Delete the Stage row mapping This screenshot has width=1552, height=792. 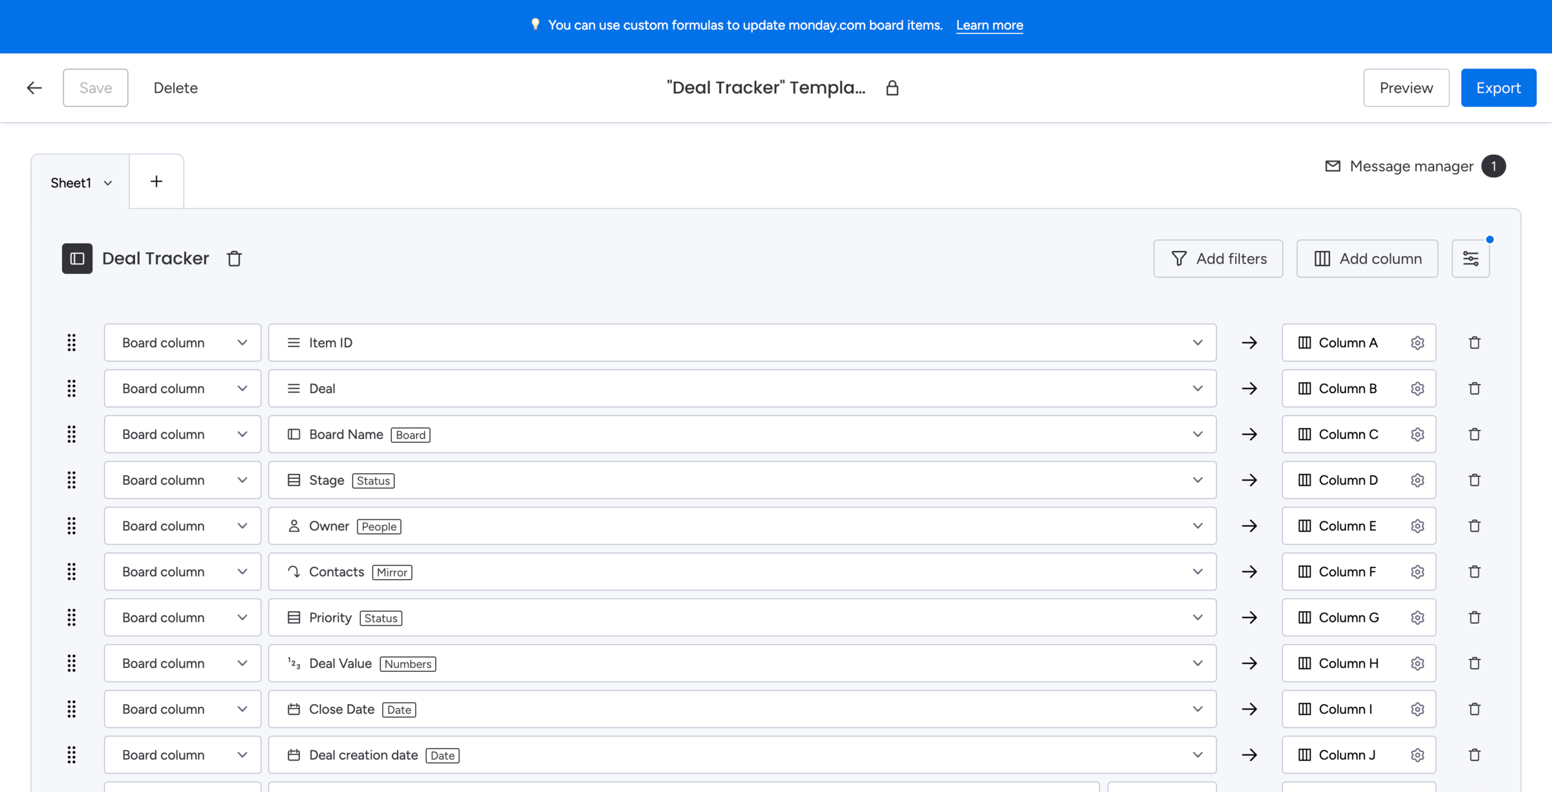(1474, 480)
